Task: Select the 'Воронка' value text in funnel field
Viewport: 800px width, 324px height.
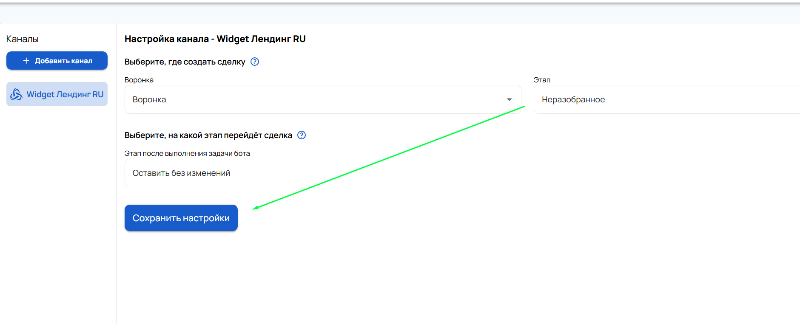Action: pos(149,100)
